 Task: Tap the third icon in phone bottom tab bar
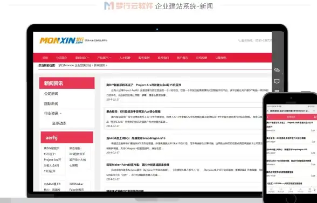tap(291, 190)
